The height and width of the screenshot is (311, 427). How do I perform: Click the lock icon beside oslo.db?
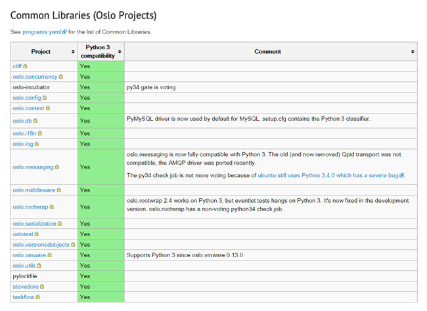click(35, 121)
